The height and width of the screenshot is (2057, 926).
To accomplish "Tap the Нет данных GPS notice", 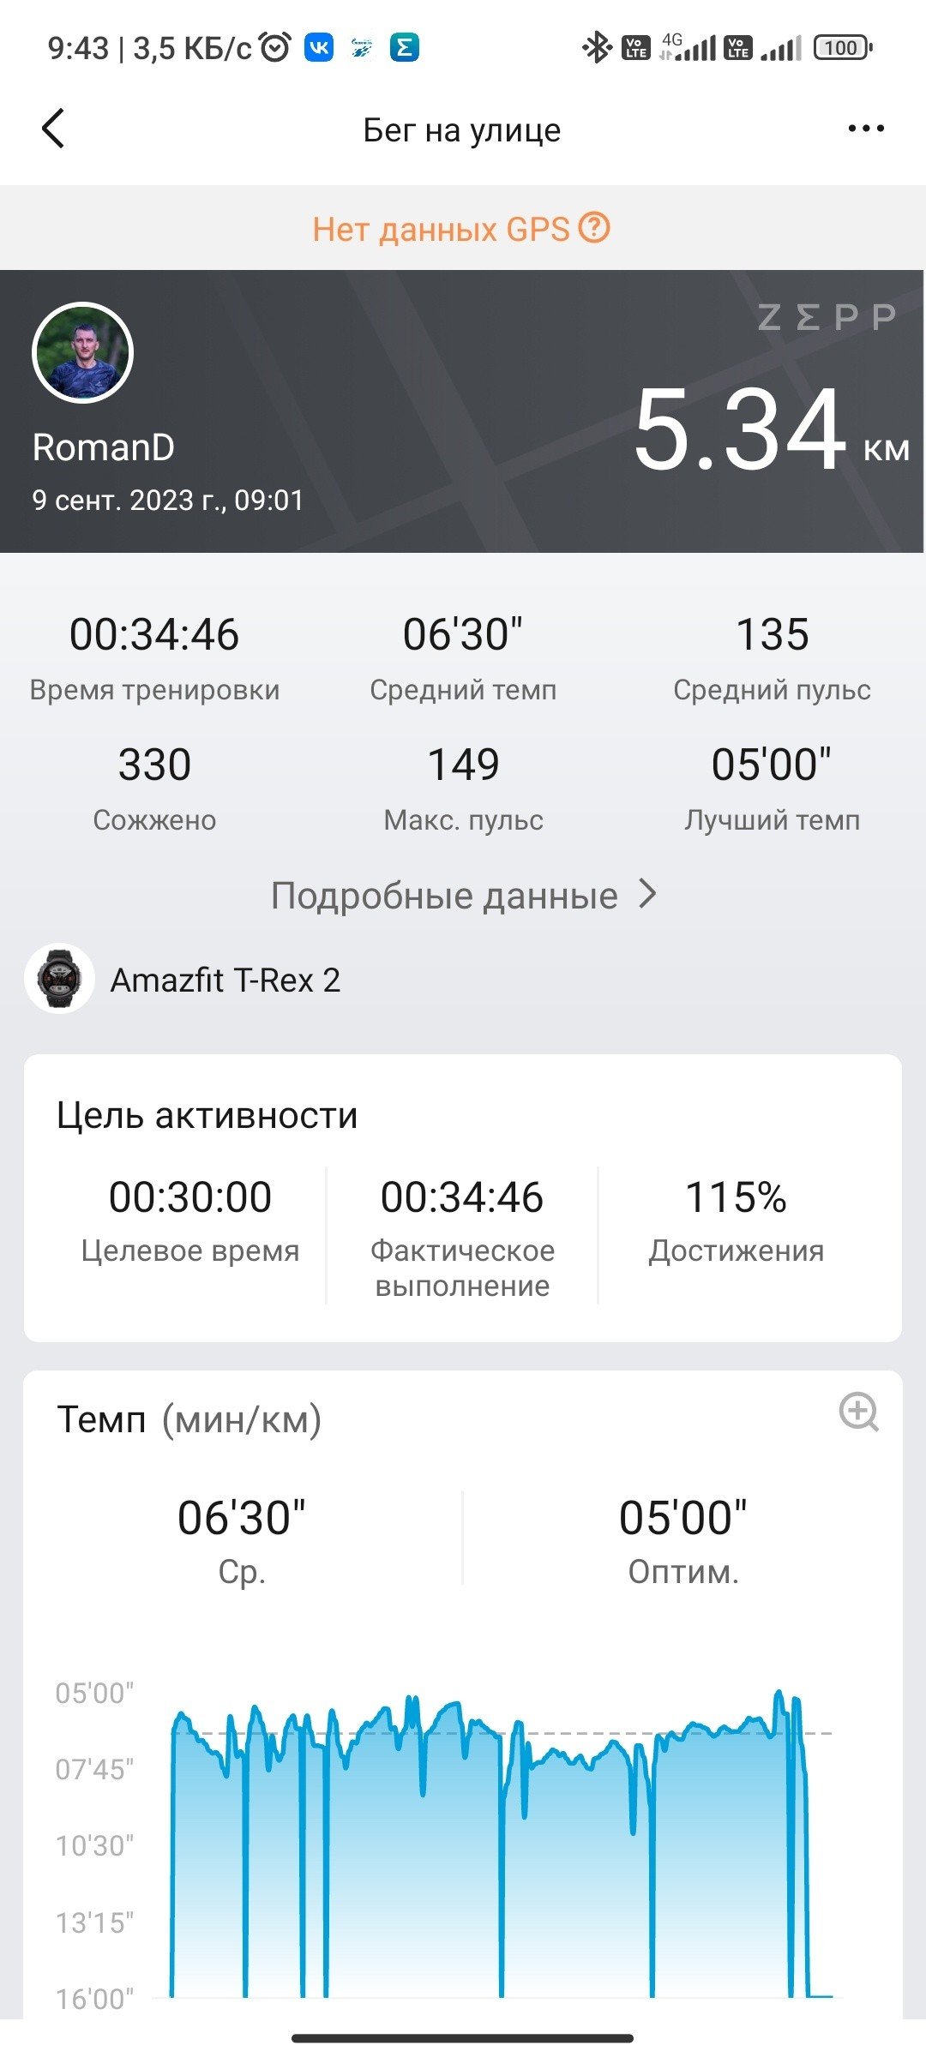I will [x=461, y=229].
